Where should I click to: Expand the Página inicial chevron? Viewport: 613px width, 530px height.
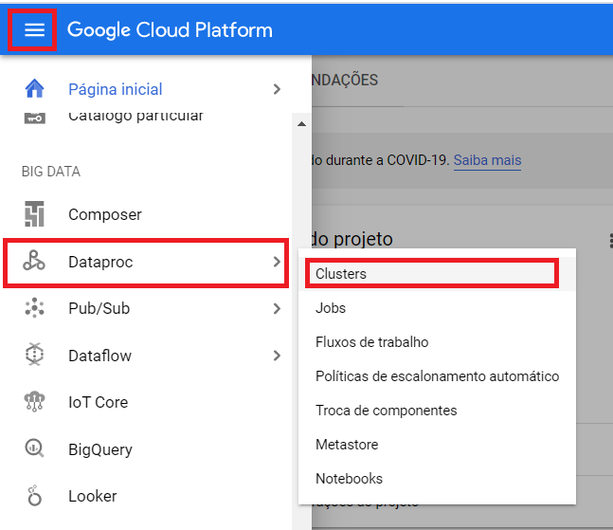[x=277, y=89]
